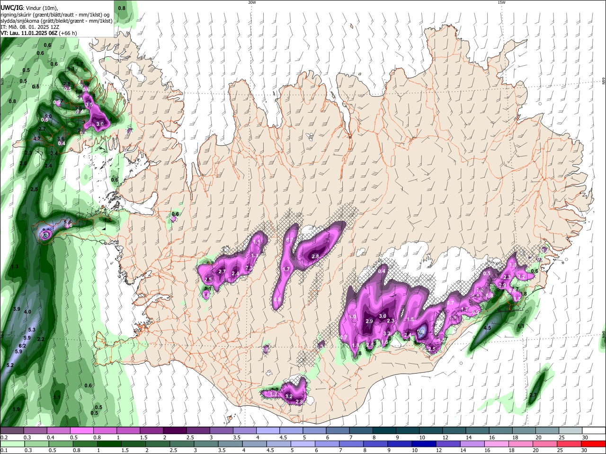Click the 4.5 rain value off the southeast coast

487,328
